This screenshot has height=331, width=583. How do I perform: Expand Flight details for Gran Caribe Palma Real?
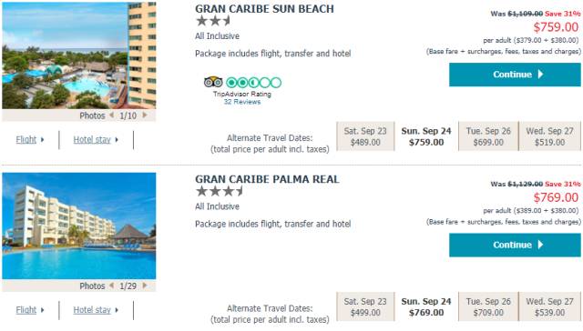[x=30, y=310]
